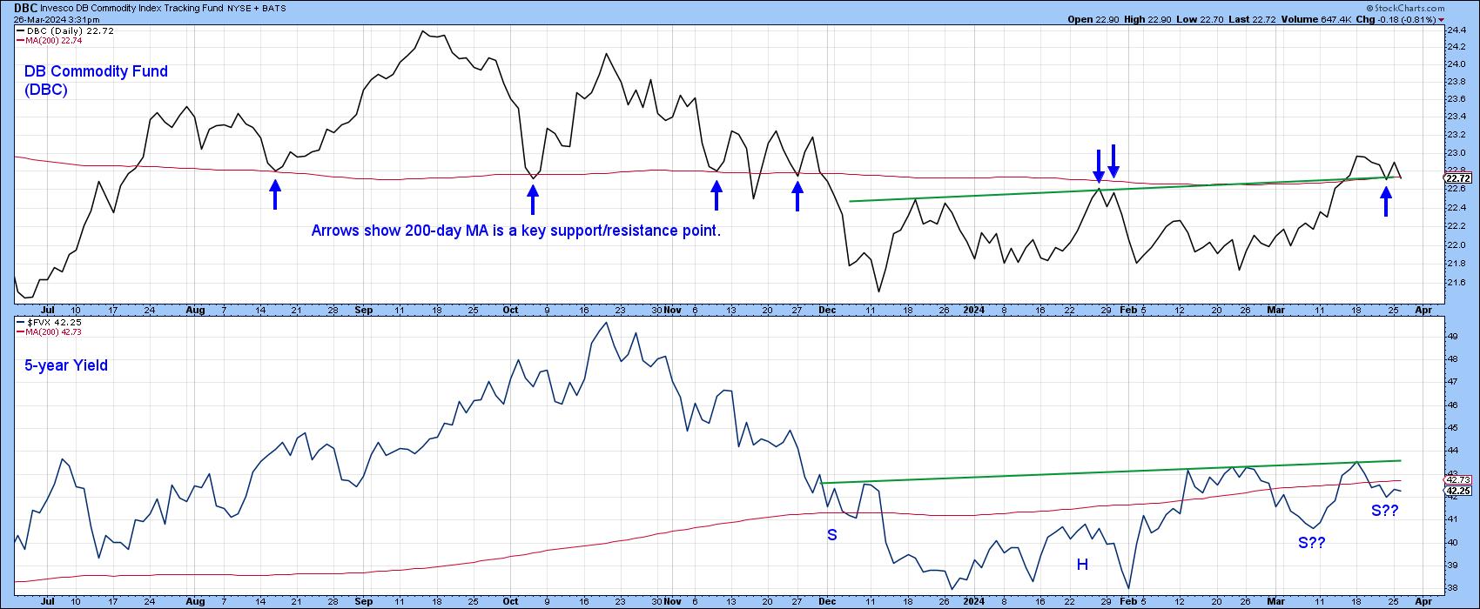1480x609 pixels.
Task: Click Dec on the lower chart's date axis
Action: click(x=828, y=600)
